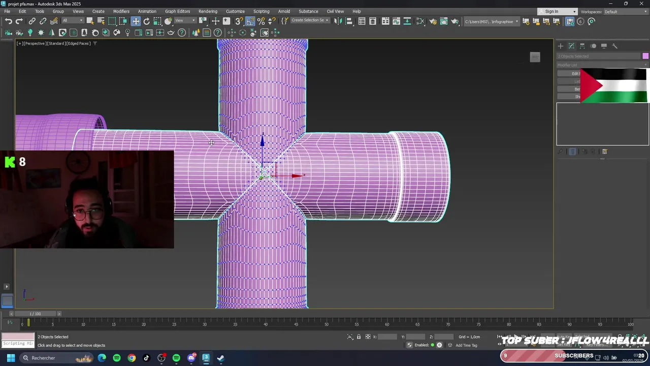The height and width of the screenshot is (366, 650).
Task: Select the Move tool in main toolbar
Action: pyautogui.click(x=136, y=21)
